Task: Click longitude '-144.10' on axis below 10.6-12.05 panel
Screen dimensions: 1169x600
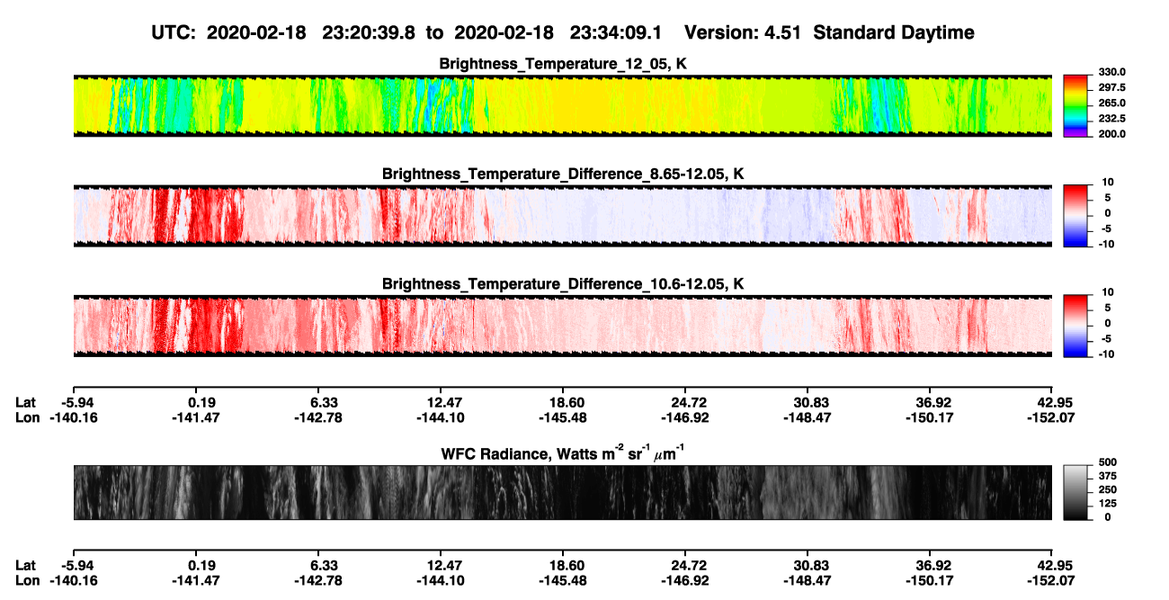Action: pyautogui.click(x=439, y=418)
